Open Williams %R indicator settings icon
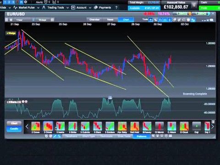The width and height of the screenshot is (220, 165). click(x=23, y=102)
